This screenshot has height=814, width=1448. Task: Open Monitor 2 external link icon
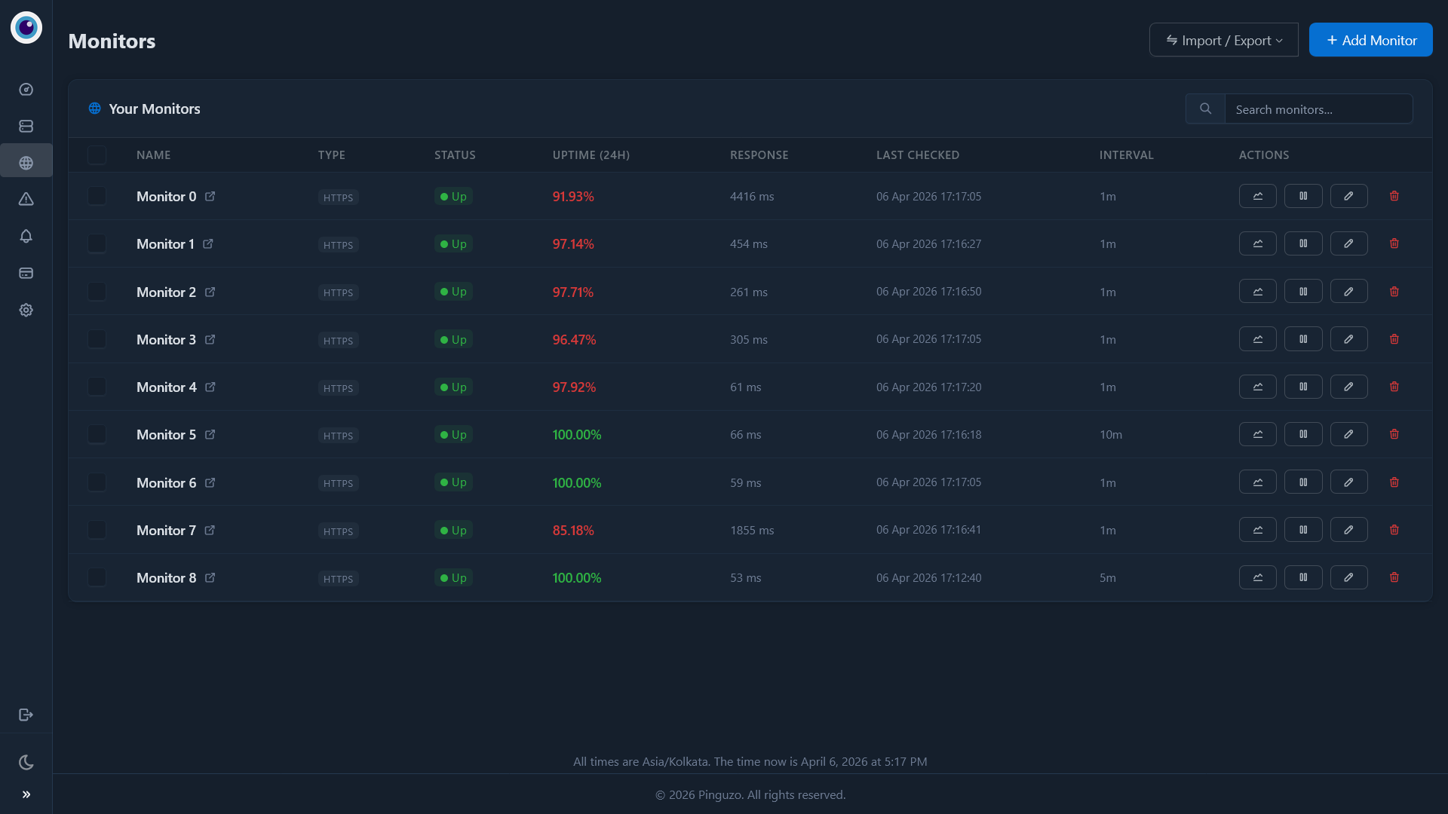click(x=210, y=292)
